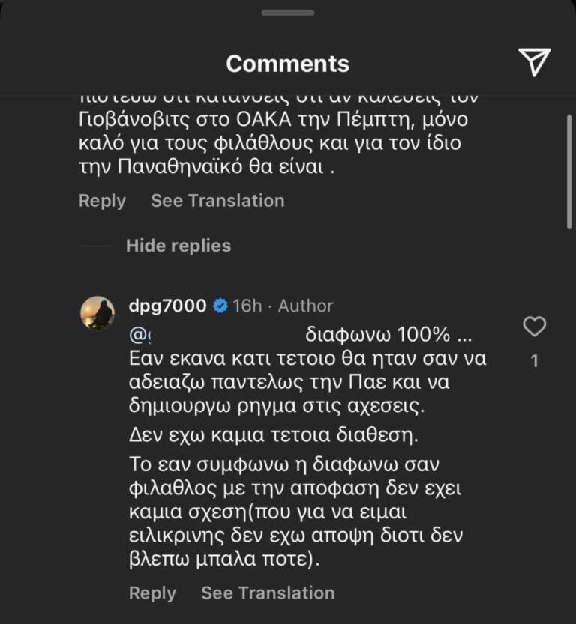The image size is (576, 624).
Task: Click the 16h timestamp
Action: click(247, 306)
